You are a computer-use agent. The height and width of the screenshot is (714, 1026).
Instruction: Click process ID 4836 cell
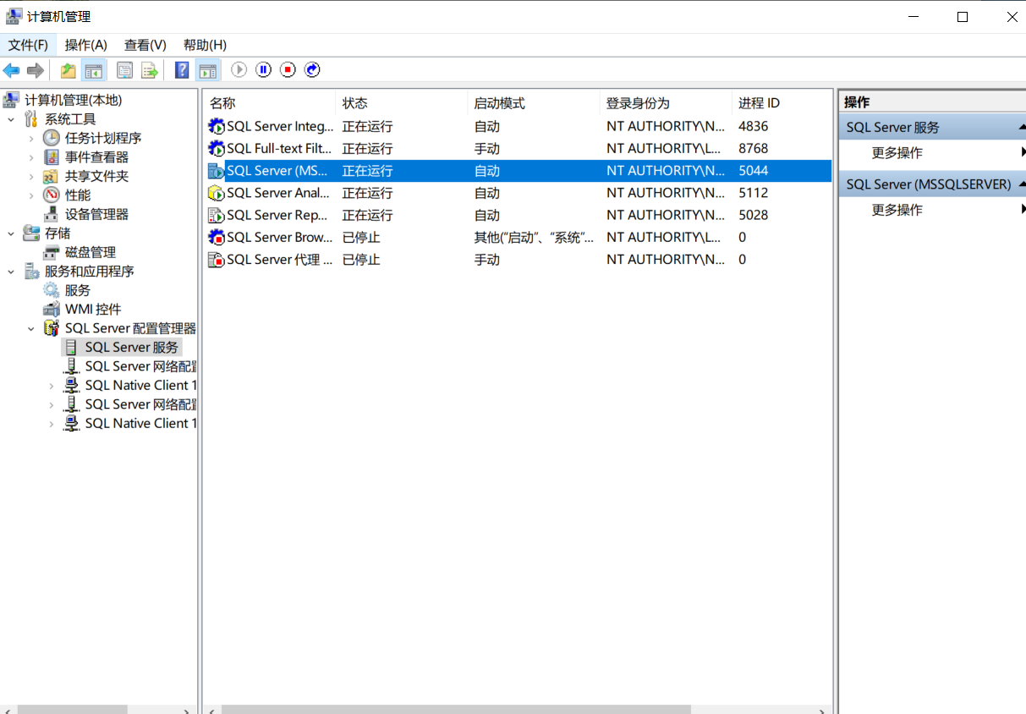(x=753, y=127)
